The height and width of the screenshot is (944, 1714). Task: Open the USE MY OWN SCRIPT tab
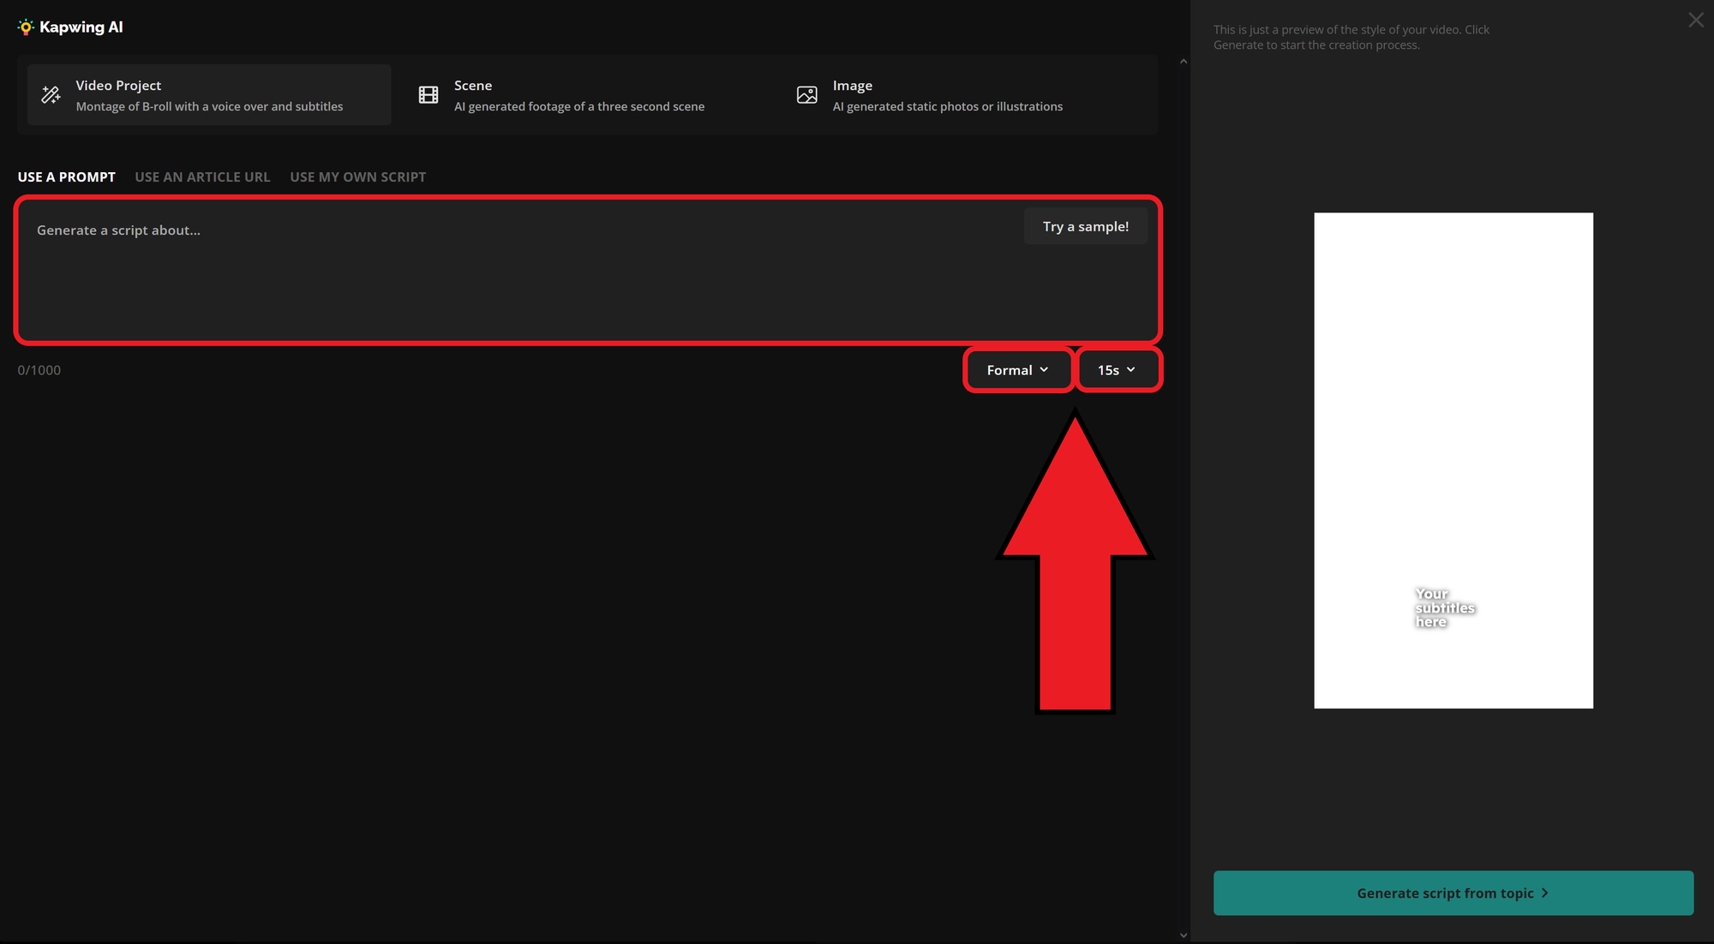(357, 176)
